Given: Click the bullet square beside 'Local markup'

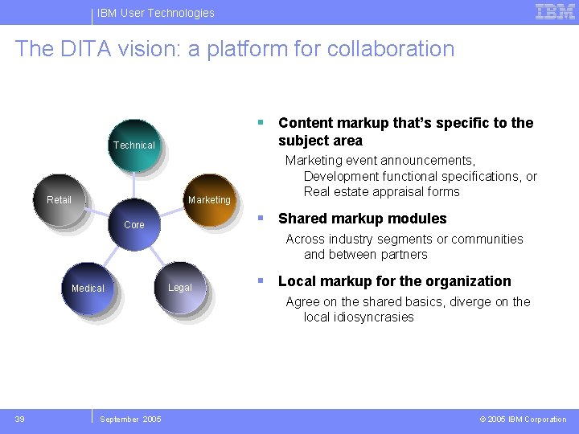Looking at the screenshot, I should click(261, 280).
